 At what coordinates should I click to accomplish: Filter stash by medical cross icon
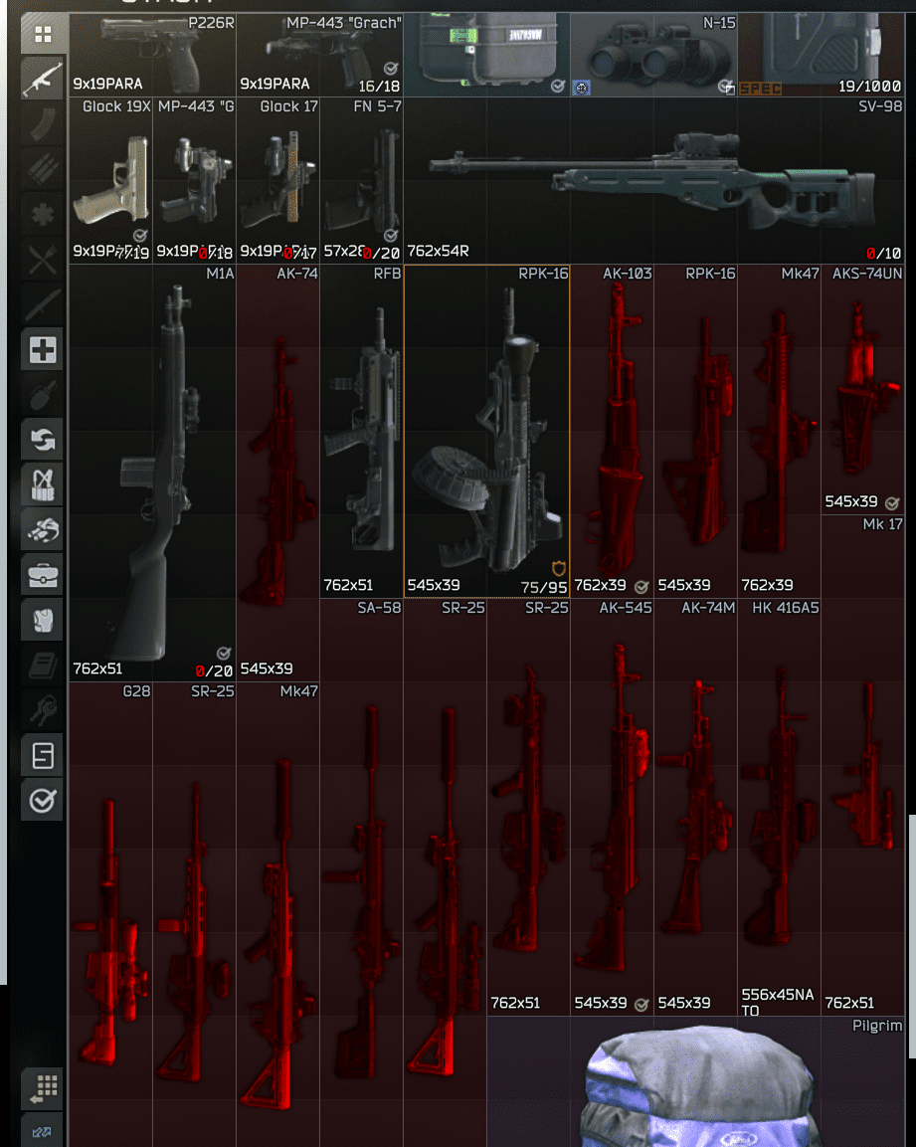click(43, 349)
